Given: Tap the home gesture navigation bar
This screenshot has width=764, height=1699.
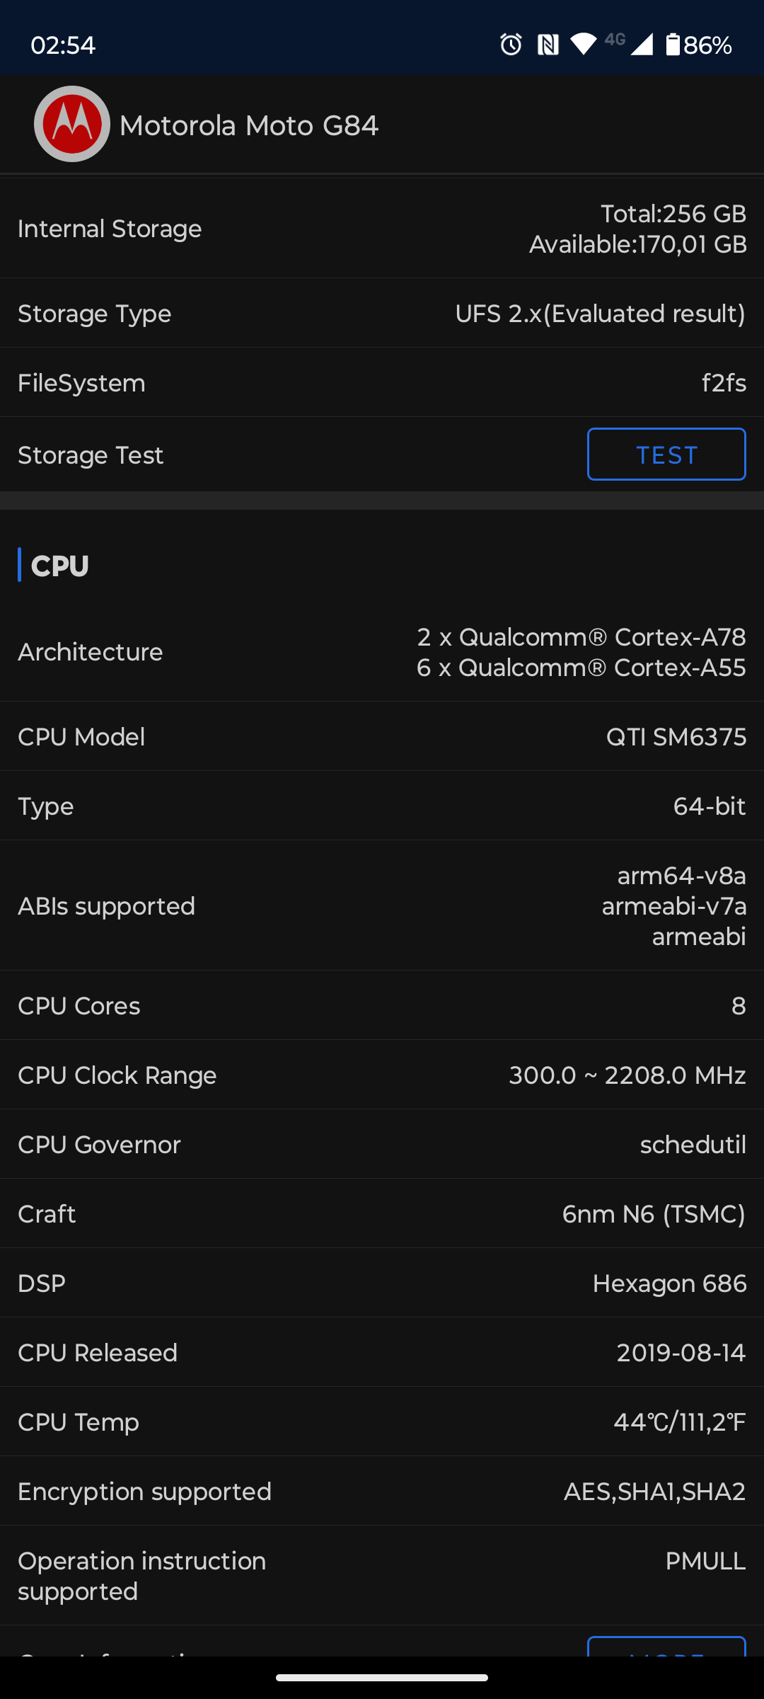Looking at the screenshot, I should [x=382, y=1677].
